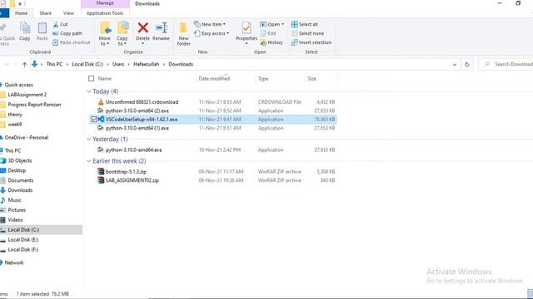This screenshot has width=533, height=299.
Task: Click Hafeezullah in address breadcrumb
Action: (147, 64)
